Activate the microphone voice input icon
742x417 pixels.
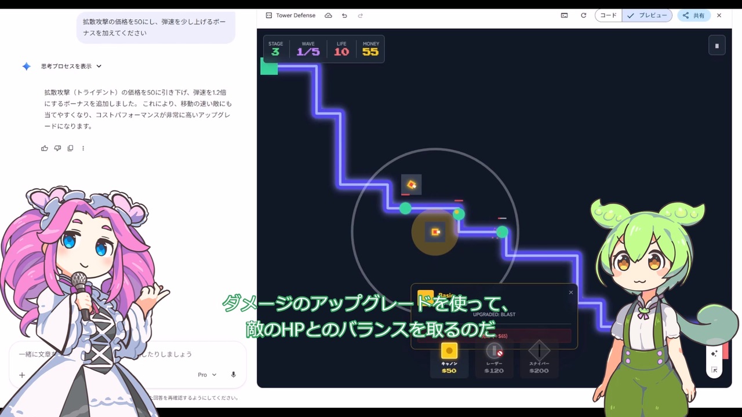[234, 375]
